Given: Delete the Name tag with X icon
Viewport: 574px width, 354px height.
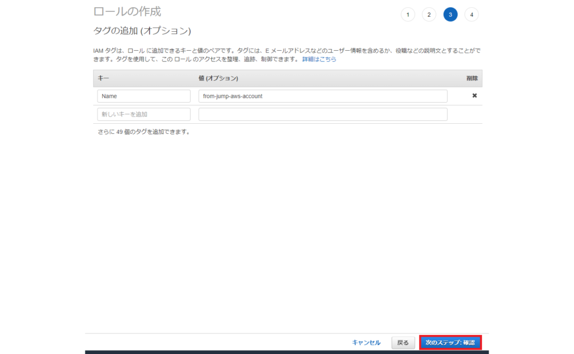Looking at the screenshot, I should pyautogui.click(x=474, y=96).
